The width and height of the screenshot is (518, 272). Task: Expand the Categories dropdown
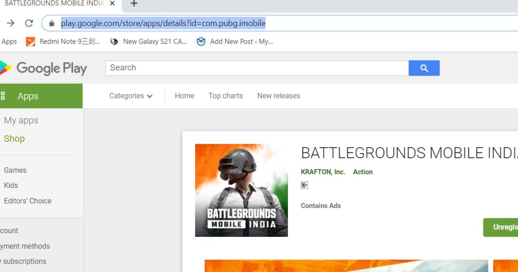pyautogui.click(x=131, y=96)
